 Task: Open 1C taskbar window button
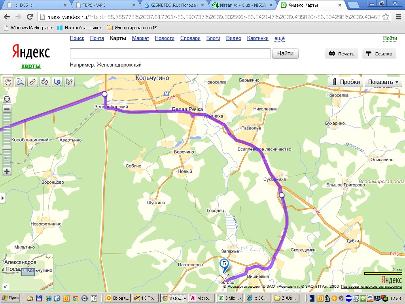(x=145, y=298)
